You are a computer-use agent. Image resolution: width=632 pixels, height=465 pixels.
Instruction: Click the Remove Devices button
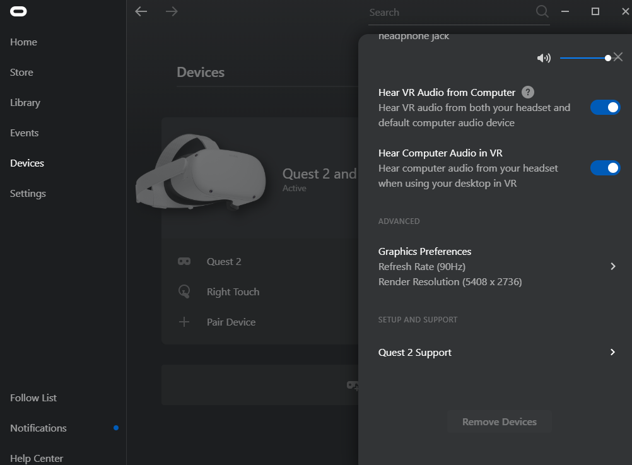point(499,421)
